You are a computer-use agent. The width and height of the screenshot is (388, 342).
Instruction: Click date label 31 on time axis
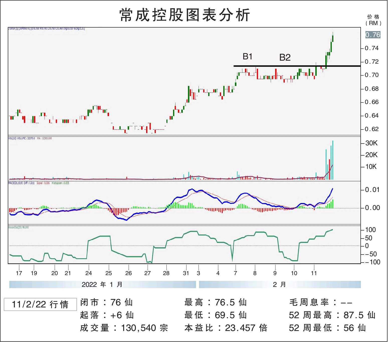click(186, 273)
